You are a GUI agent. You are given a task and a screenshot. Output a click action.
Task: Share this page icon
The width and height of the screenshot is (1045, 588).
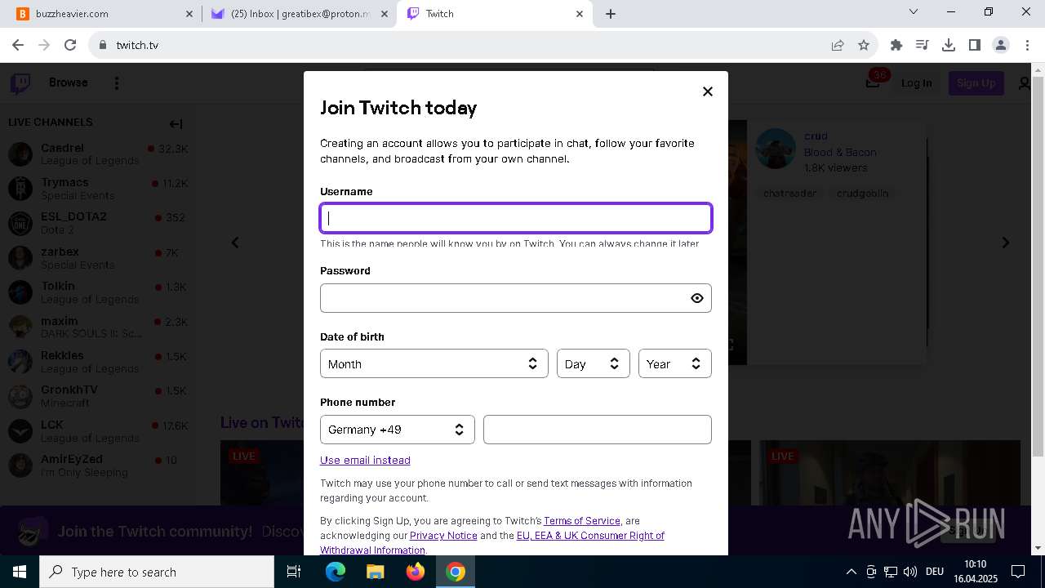tap(838, 45)
